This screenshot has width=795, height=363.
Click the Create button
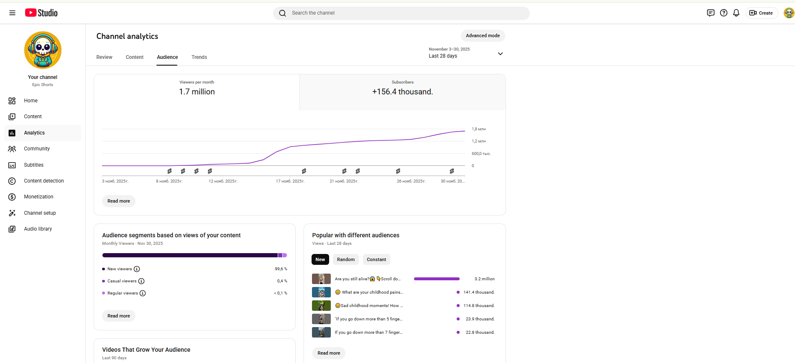[761, 13]
